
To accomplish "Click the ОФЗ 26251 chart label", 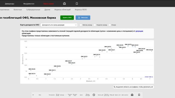I will (84, 57).
